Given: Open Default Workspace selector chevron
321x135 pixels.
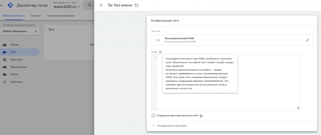Looking at the screenshot, I should (36, 31).
